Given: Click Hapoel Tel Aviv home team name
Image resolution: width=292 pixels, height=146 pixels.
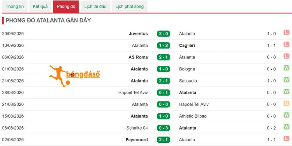Looking at the screenshot, I should (x=133, y=93).
